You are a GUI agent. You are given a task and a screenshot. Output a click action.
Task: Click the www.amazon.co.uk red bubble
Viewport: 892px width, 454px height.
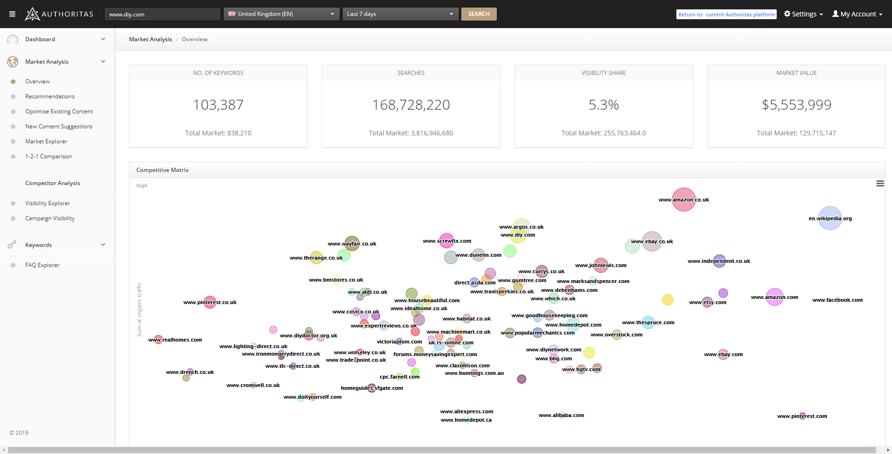[683, 200]
